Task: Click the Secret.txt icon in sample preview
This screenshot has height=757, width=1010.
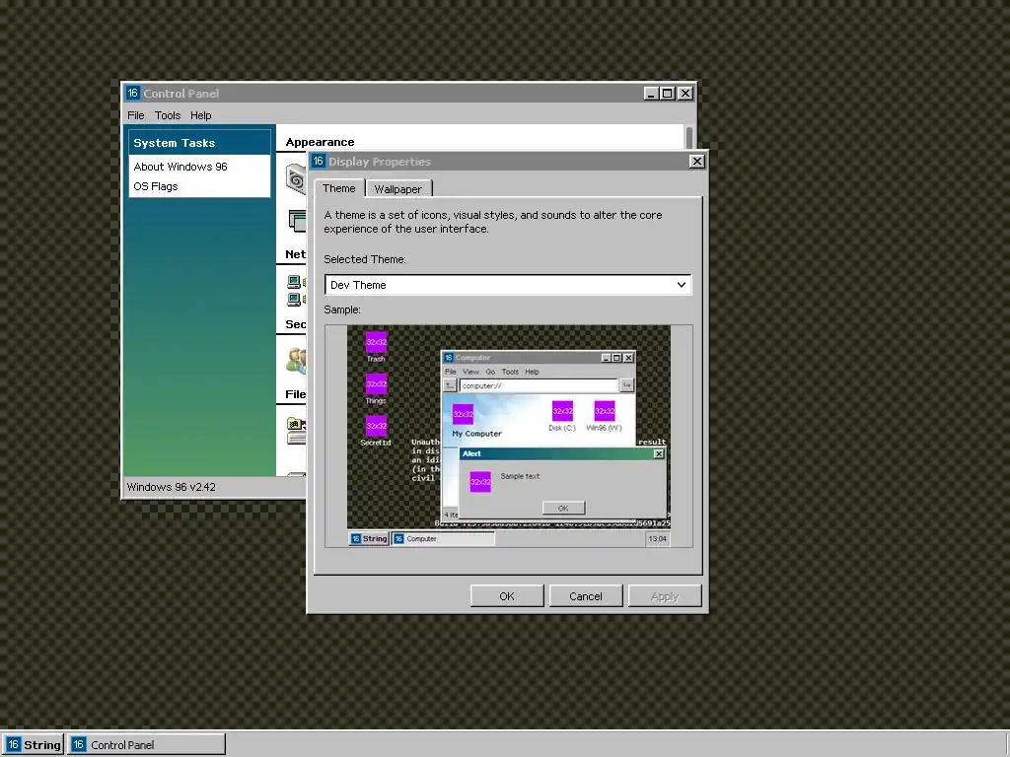Action: (x=376, y=426)
